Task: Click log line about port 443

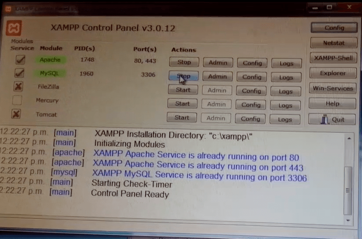Action: (x=198, y=166)
